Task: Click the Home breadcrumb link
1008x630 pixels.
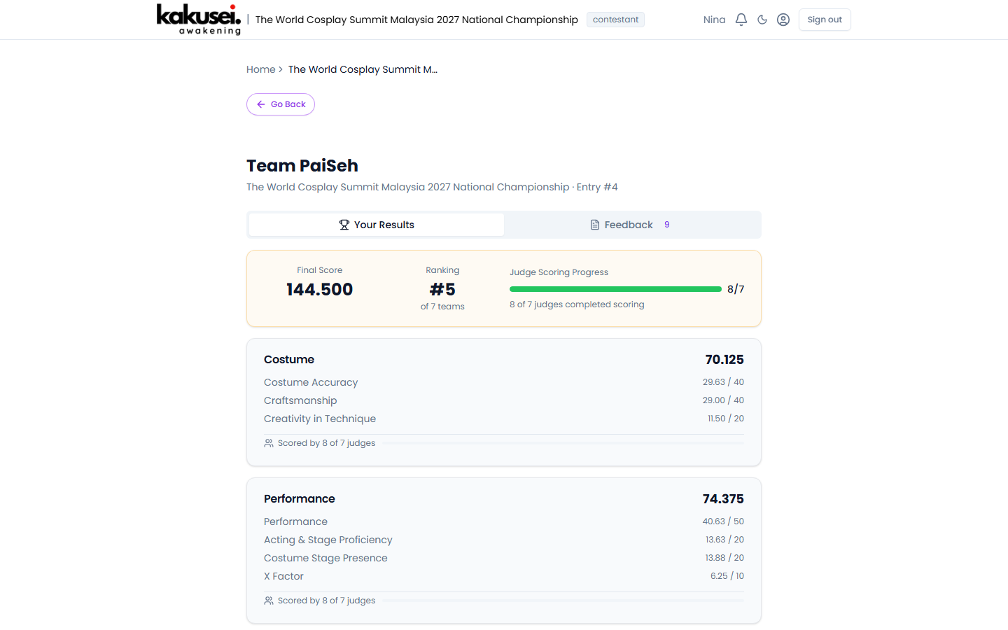Action: coord(260,69)
